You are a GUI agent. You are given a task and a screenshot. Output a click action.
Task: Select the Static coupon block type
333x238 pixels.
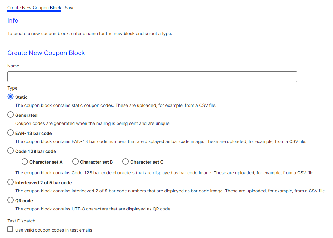click(x=10, y=97)
